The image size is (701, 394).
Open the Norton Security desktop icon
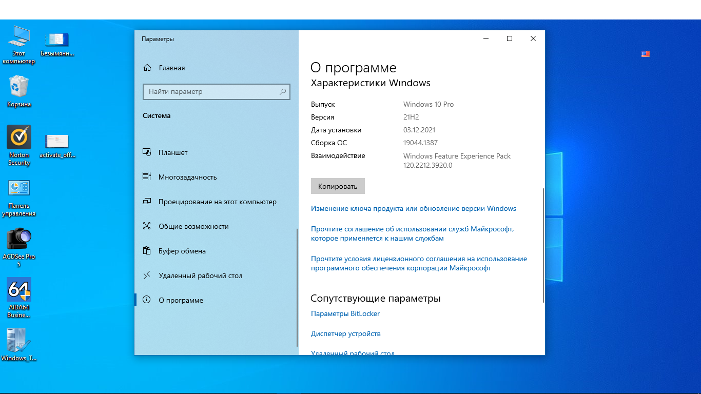[x=19, y=137]
